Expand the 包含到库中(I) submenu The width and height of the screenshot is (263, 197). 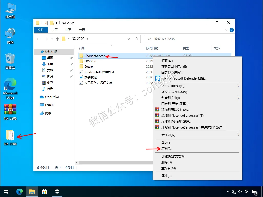tap(197, 98)
